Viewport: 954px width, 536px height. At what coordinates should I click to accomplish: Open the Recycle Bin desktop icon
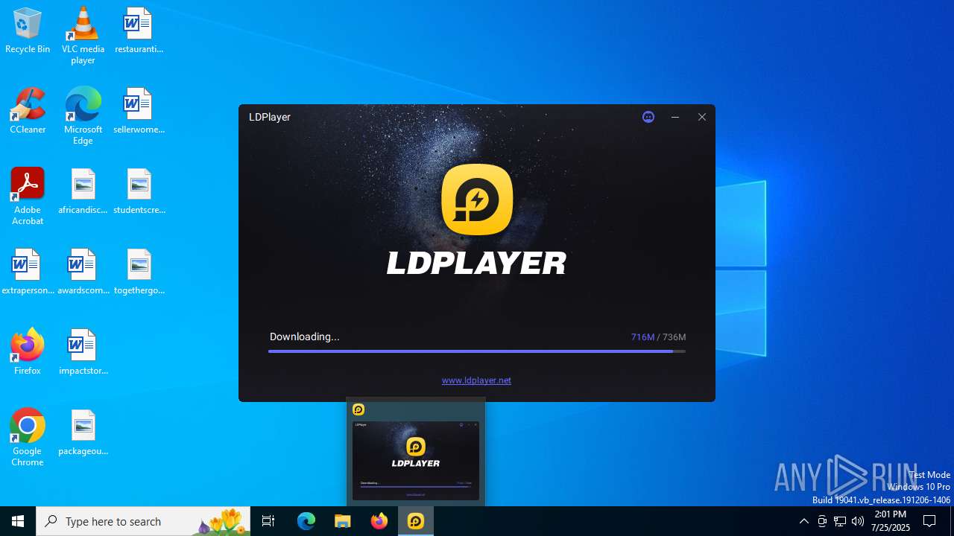(28, 31)
